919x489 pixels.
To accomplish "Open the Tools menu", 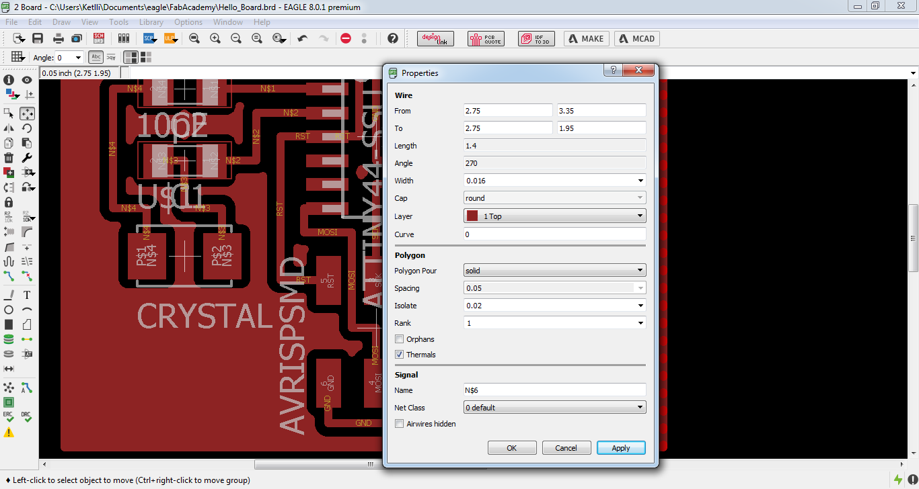I will tap(119, 22).
